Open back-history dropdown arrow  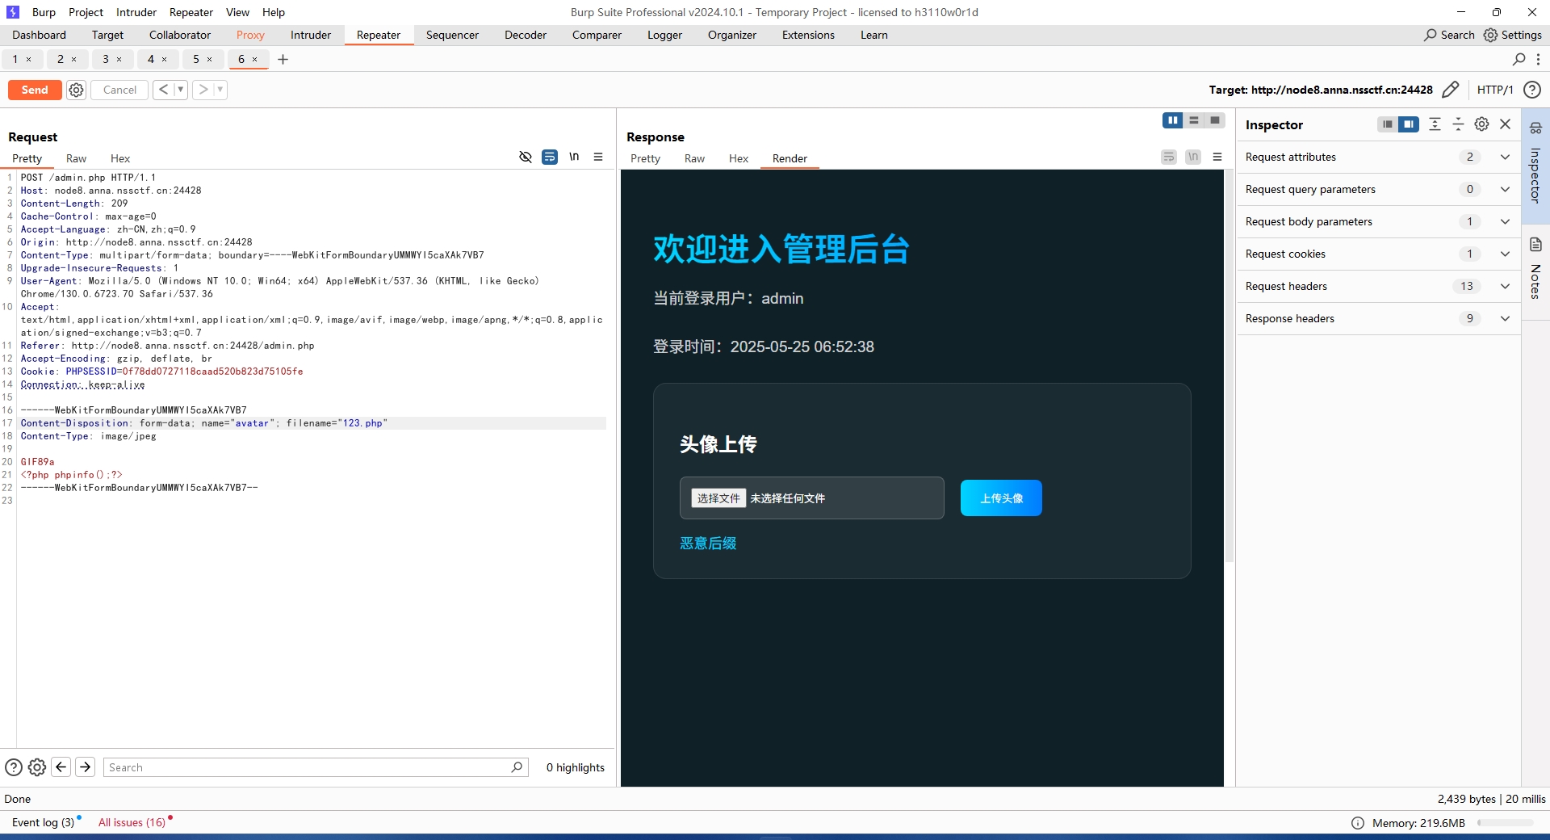[181, 90]
